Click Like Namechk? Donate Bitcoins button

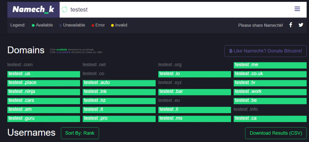click(266, 51)
